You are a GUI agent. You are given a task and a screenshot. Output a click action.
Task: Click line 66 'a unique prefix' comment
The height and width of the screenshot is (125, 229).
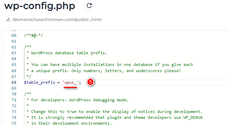[x=106, y=71]
